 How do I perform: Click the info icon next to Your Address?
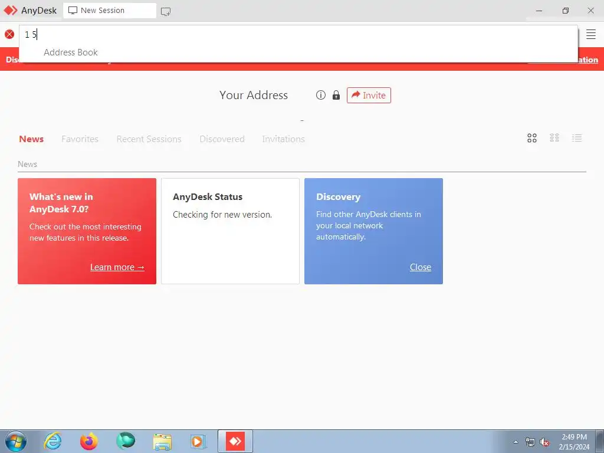[x=320, y=95]
